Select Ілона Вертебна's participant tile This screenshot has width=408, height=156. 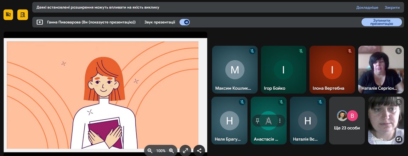tap(332, 70)
